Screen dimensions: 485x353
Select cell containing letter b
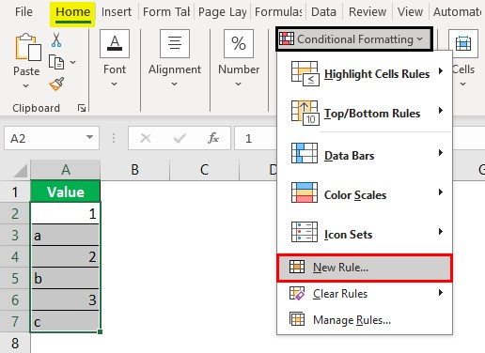click(x=66, y=278)
